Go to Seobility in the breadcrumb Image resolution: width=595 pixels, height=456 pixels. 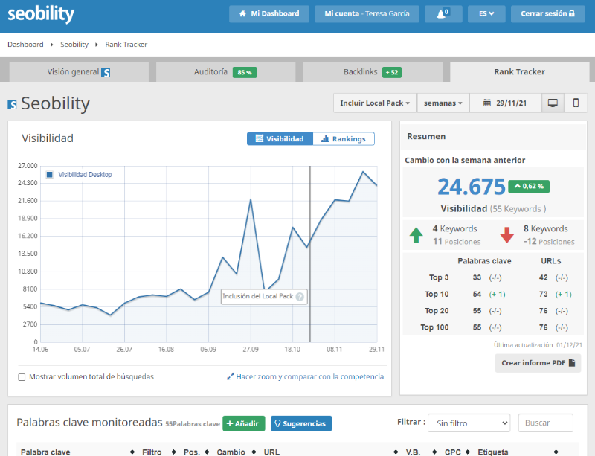point(74,45)
